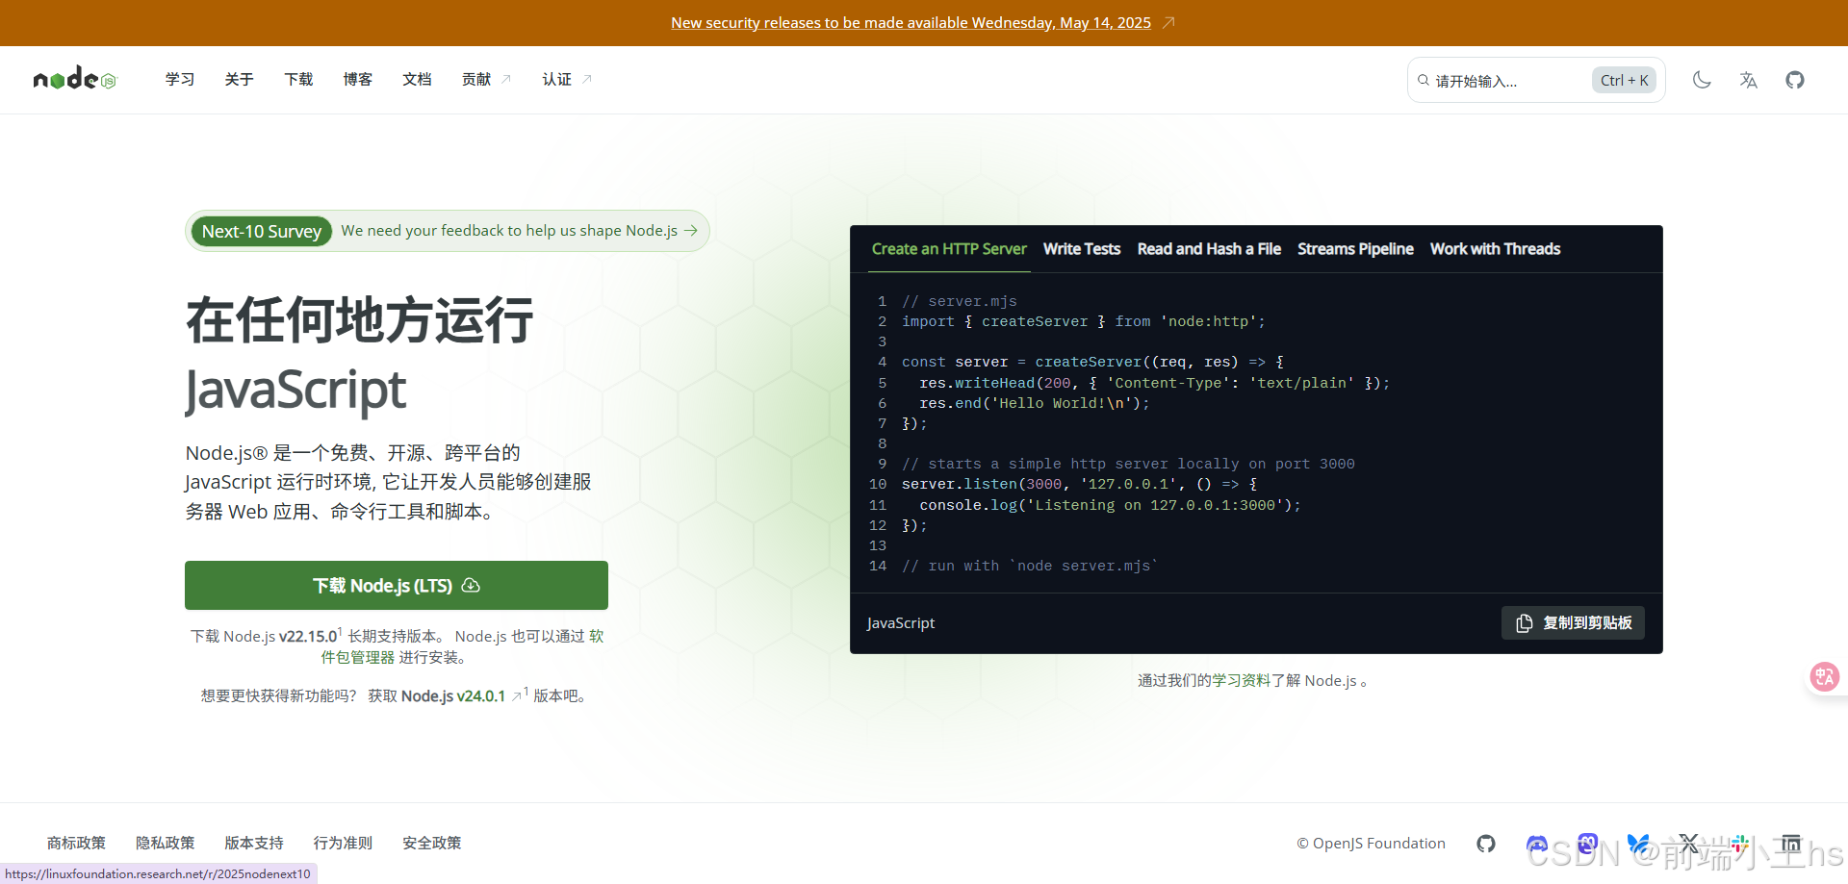Click the Ctrl + K shortcut badge
This screenshot has height=884, width=1848.
[x=1624, y=81]
